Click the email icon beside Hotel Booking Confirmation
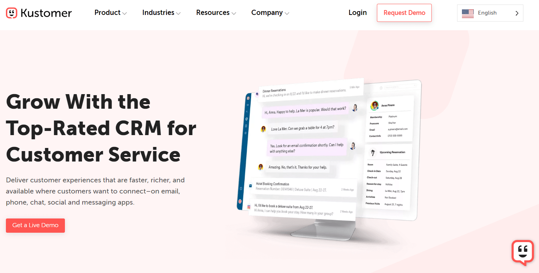The image size is (539, 273). click(251, 186)
